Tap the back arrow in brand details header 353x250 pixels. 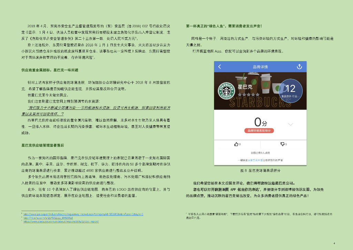tap(220, 67)
